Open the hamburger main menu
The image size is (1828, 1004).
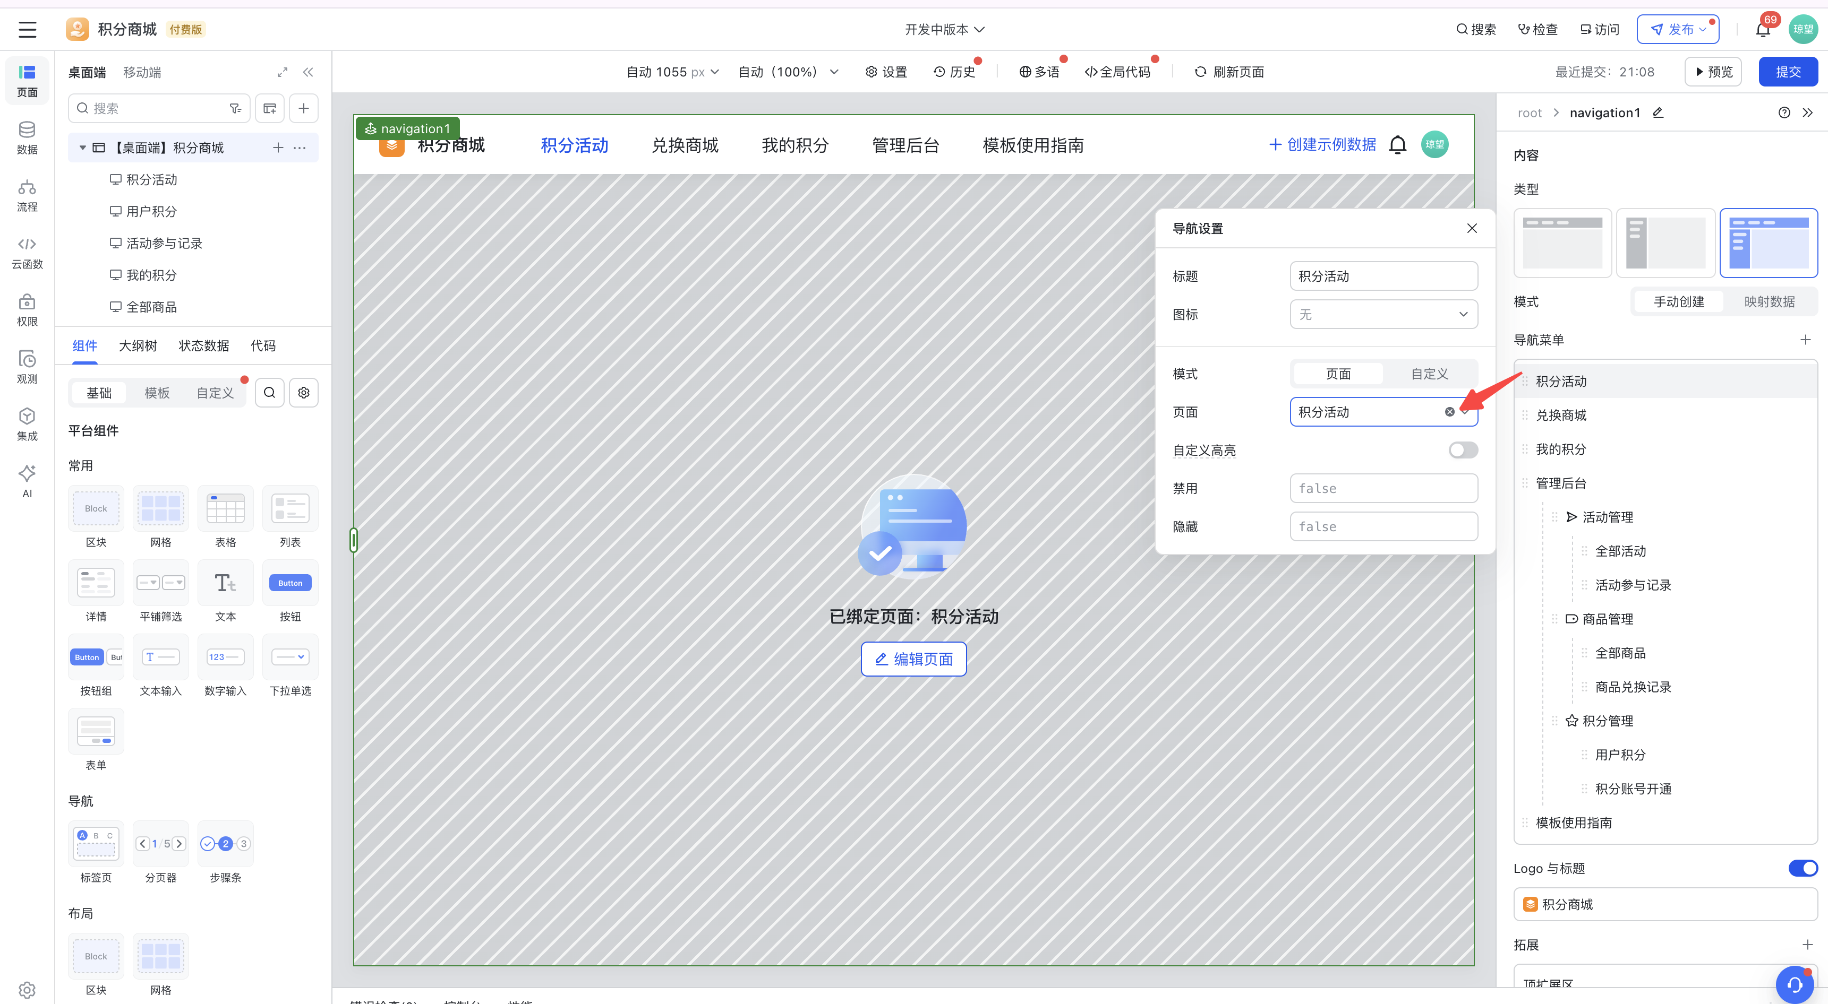coord(27,29)
